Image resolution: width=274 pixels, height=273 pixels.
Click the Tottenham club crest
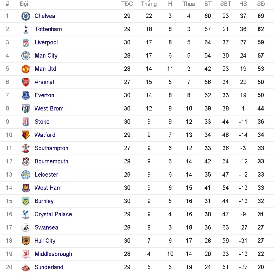[25, 29]
